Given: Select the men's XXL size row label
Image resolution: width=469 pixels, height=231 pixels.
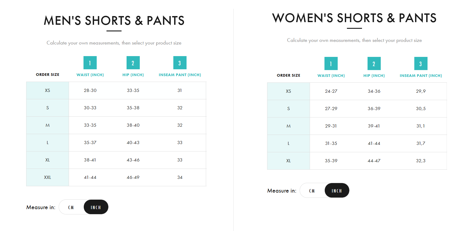Looking at the screenshot, I should pyautogui.click(x=48, y=177).
